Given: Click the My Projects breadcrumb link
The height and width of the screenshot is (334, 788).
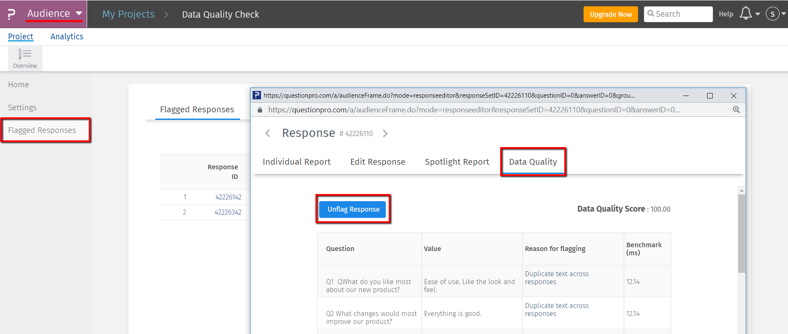Looking at the screenshot, I should click(128, 14).
